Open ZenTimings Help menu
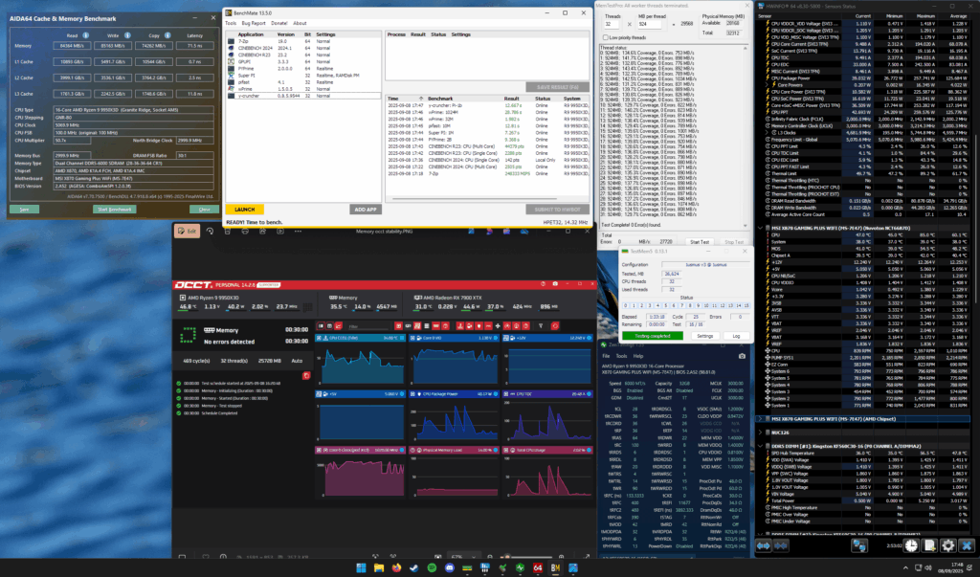 638,356
